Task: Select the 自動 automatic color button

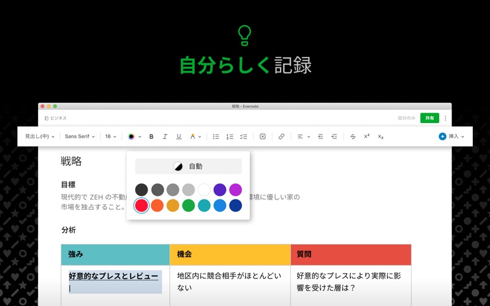Action: 189,166
